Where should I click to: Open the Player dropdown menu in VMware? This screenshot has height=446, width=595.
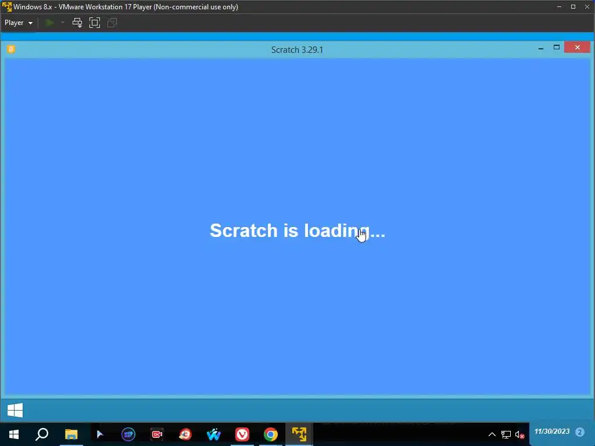[18, 23]
